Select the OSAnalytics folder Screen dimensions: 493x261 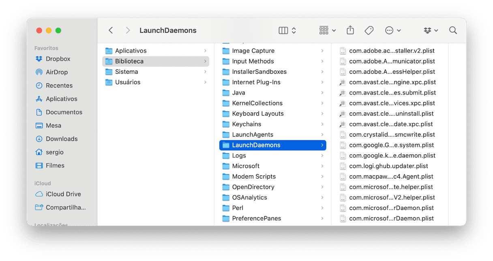[x=273, y=198]
